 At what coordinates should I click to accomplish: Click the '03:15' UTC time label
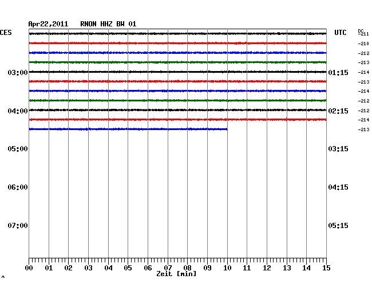(338, 149)
